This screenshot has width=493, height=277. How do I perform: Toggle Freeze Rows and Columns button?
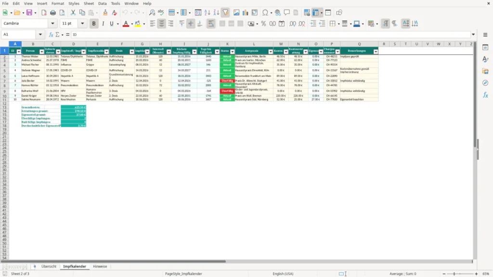tap(315, 13)
